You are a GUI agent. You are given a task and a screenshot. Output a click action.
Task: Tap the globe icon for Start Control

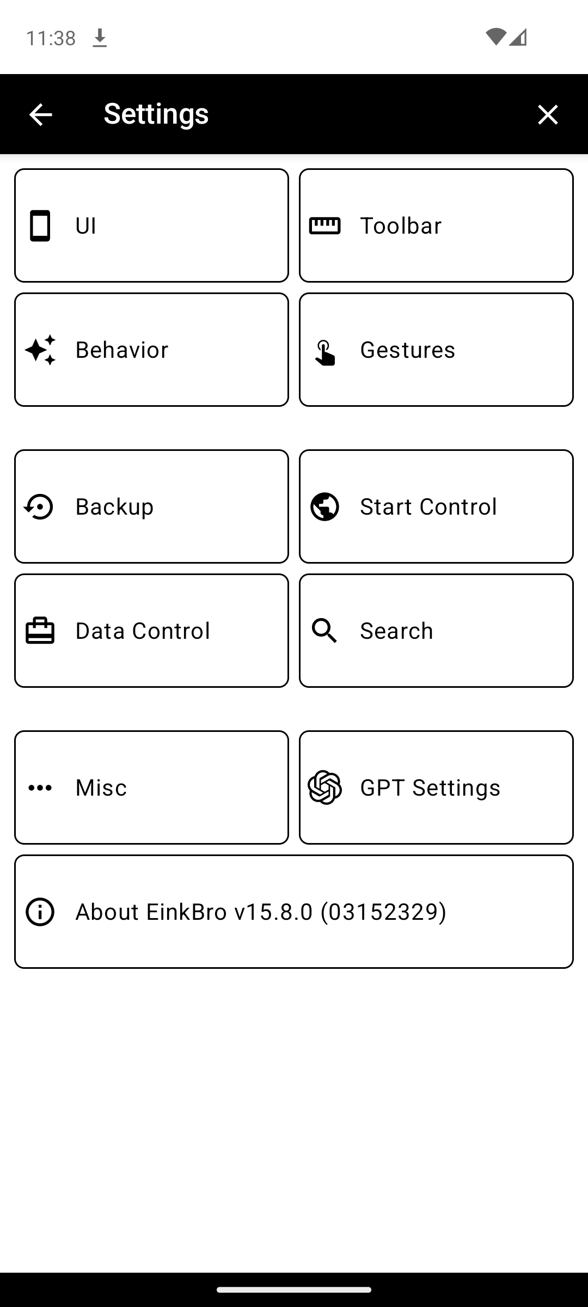(x=324, y=506)
